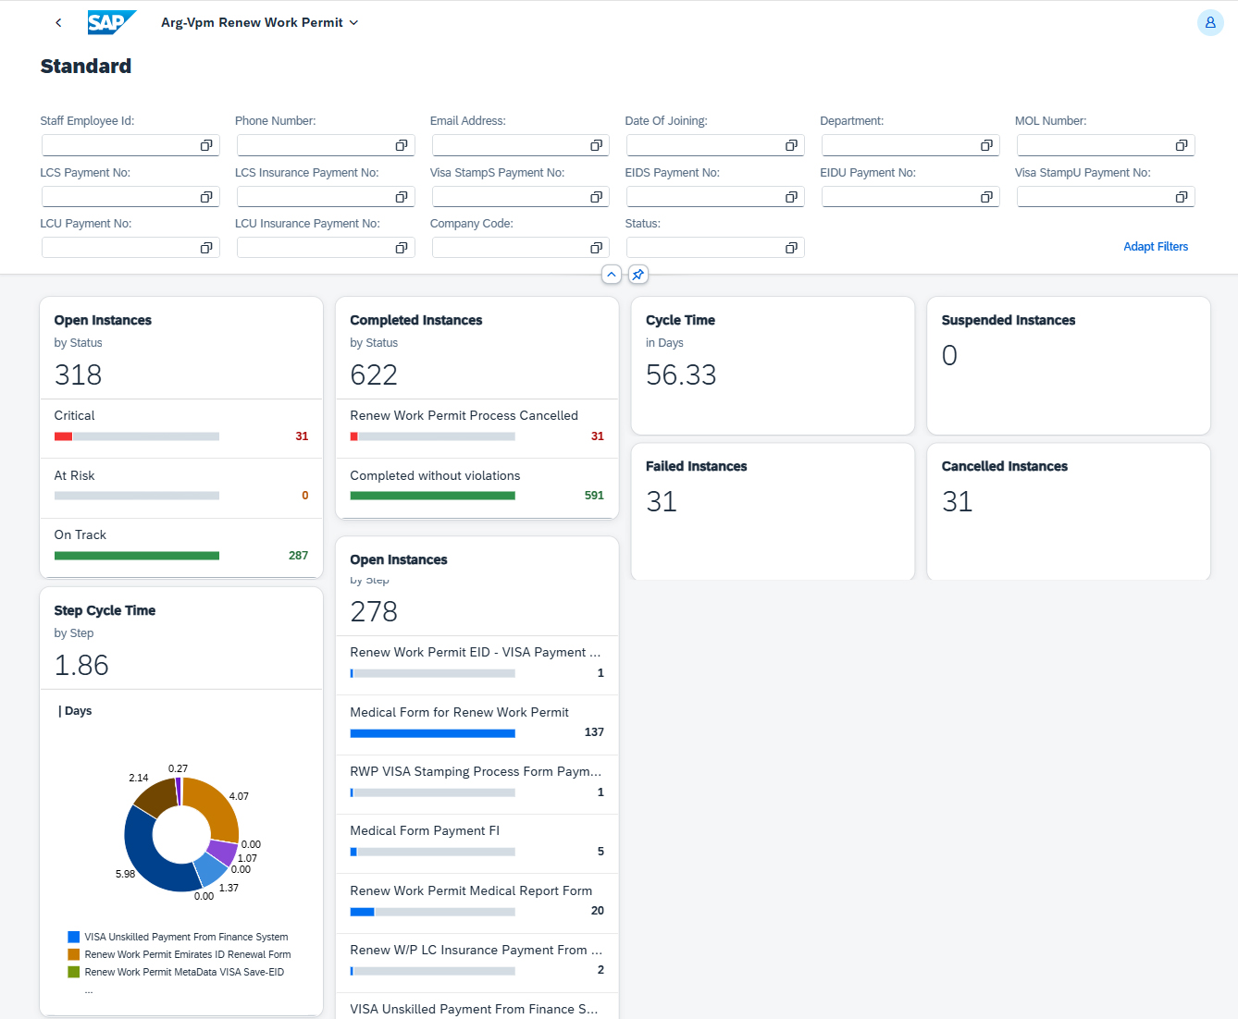1238x1019 pixels.
Task: Open value help icon for MOL Number
Action: [1182, 145]
